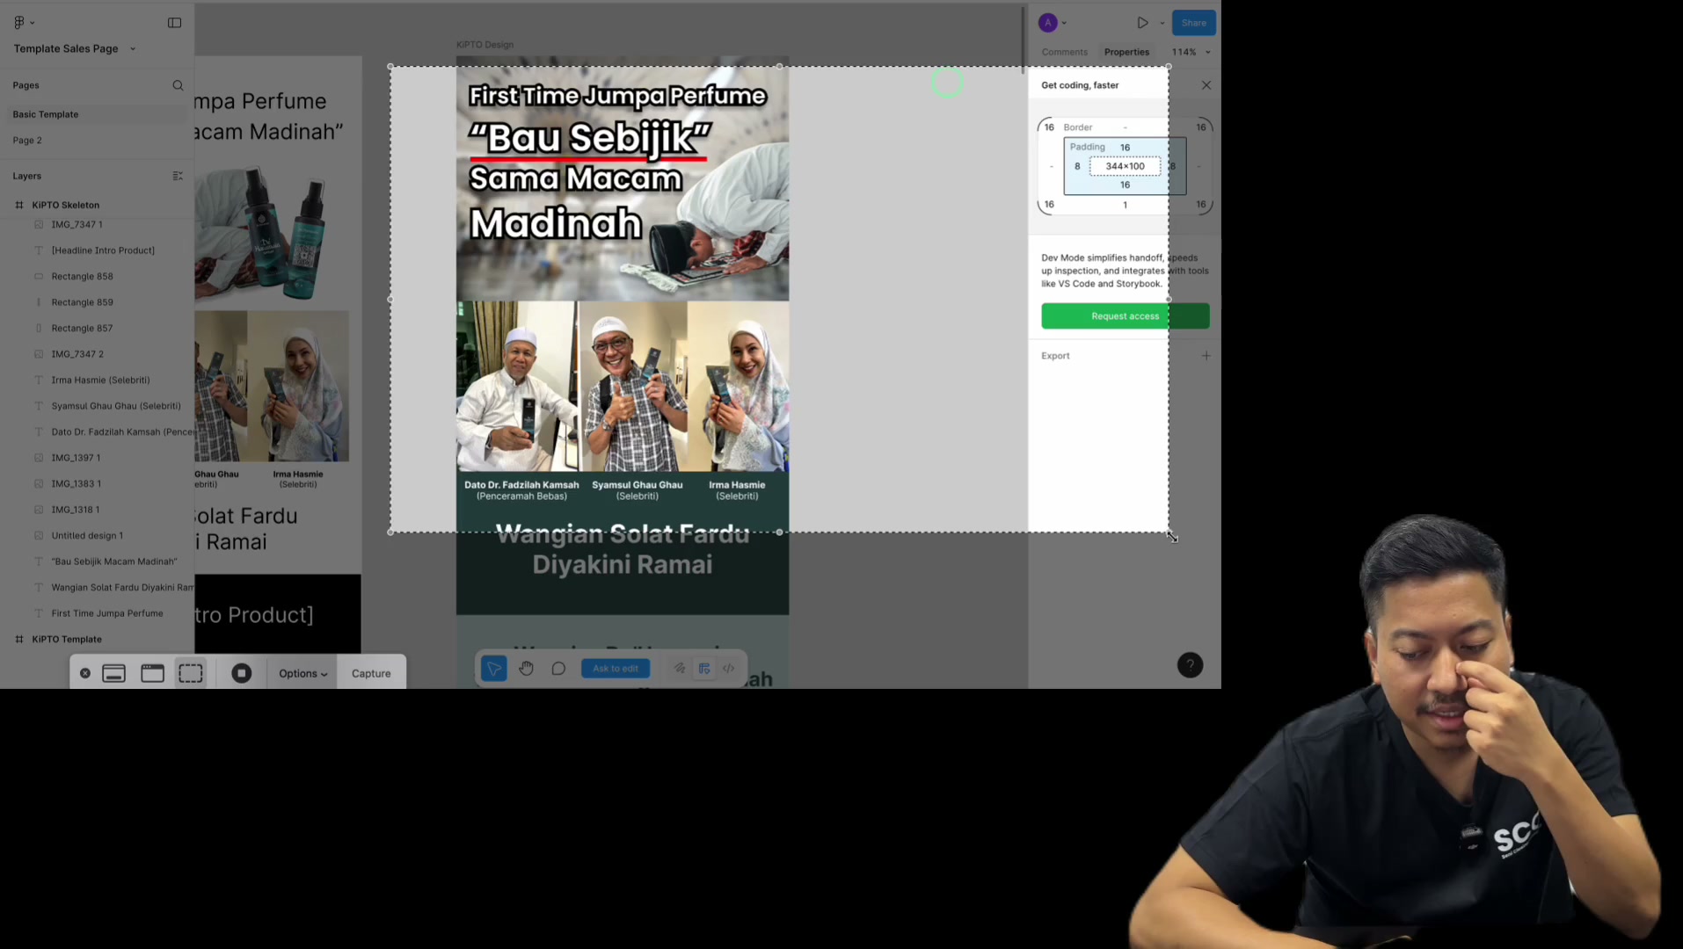Select the [Headline Intro Product] text layer
The image size is (1683, 949).
[x=103, y=250]
